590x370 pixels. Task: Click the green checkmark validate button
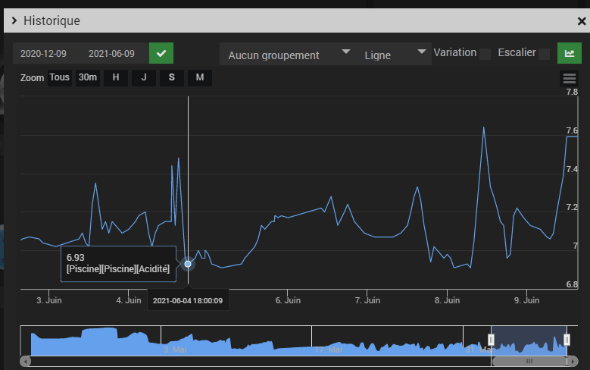coord(161,53)
